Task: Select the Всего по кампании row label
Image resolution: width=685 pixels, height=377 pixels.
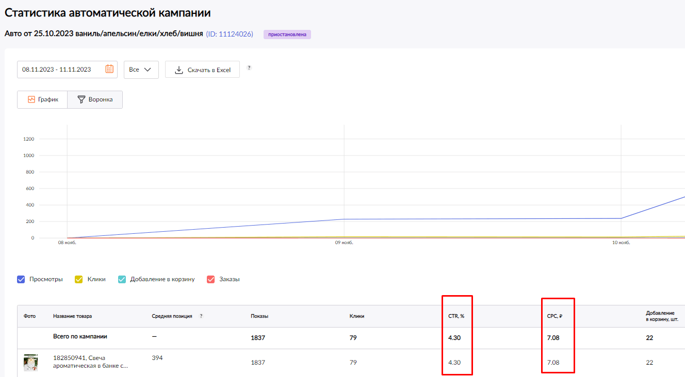Action: pyautogui.click(x=80, y=336)
